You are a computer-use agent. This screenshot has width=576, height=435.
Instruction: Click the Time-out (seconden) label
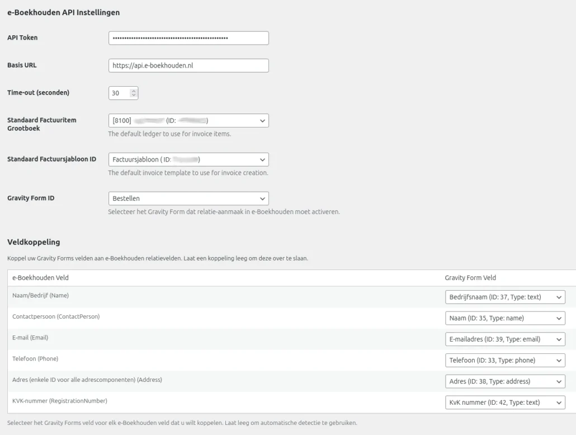38,93
